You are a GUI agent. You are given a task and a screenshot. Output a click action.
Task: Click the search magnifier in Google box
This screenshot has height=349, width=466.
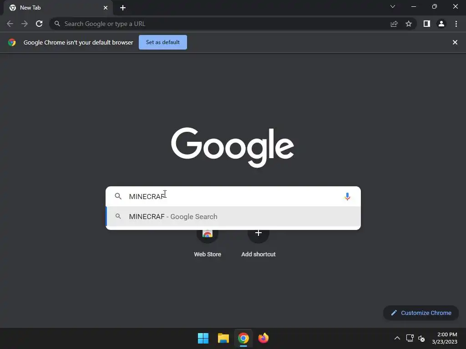(118, 196)
